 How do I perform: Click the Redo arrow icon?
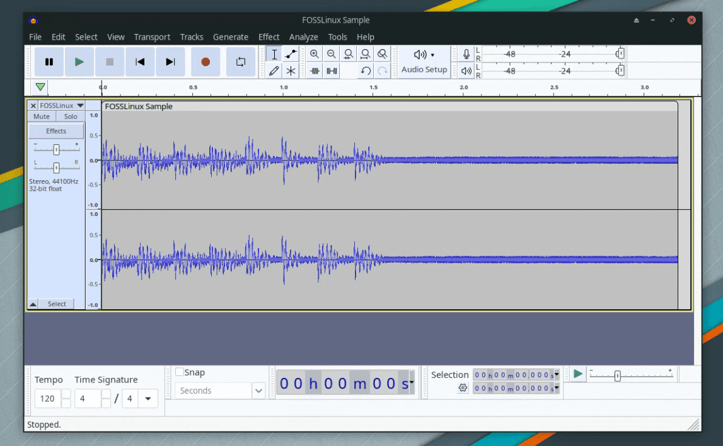(382, 71)
